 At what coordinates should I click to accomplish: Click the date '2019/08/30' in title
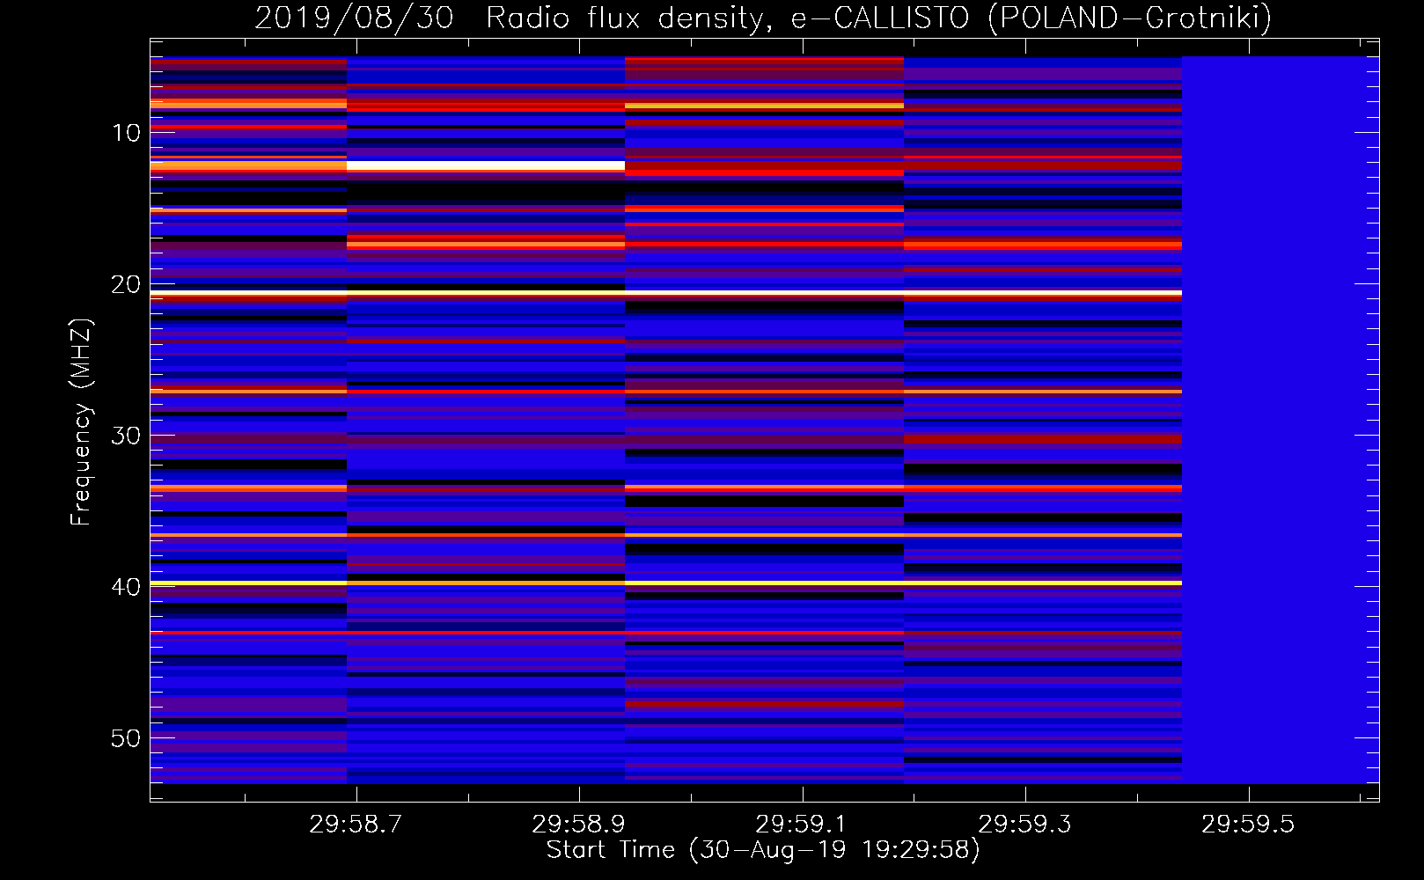coord(354,18)
